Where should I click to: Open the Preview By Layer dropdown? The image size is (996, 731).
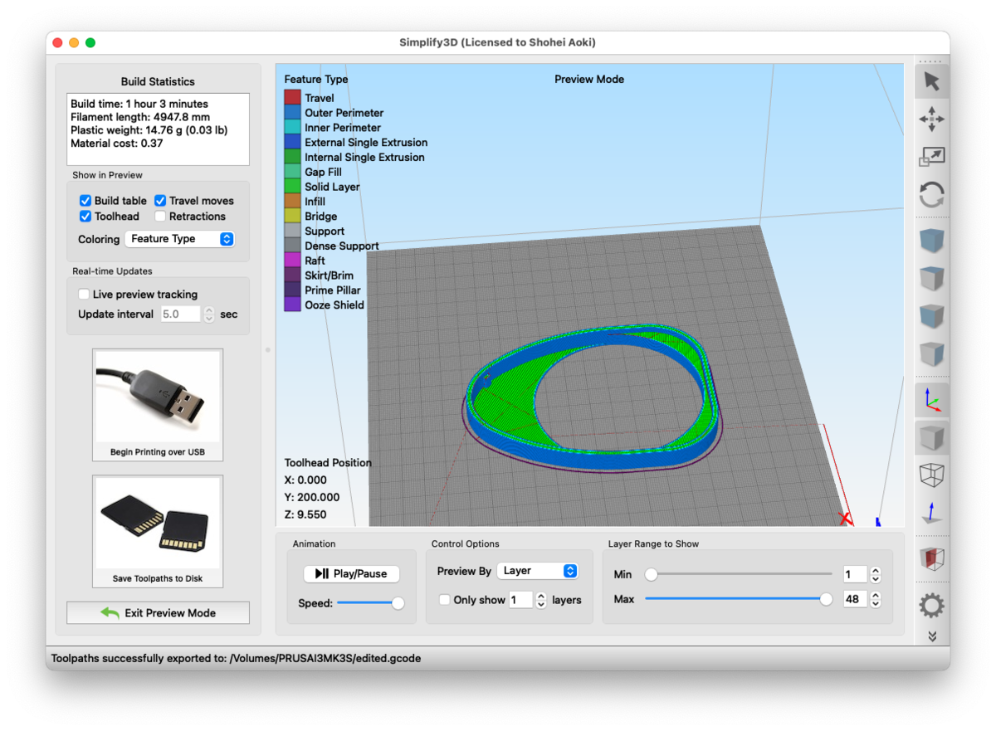click(x=537, y=571)
